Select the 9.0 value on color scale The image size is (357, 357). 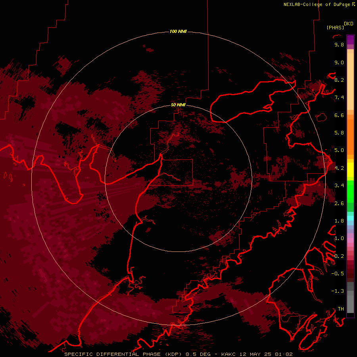[339, 62]
